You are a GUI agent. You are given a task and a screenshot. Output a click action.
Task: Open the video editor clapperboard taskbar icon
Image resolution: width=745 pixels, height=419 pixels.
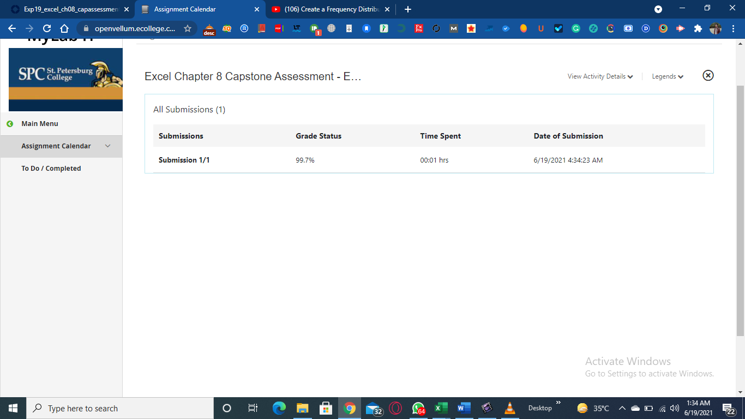coord(487,408)
